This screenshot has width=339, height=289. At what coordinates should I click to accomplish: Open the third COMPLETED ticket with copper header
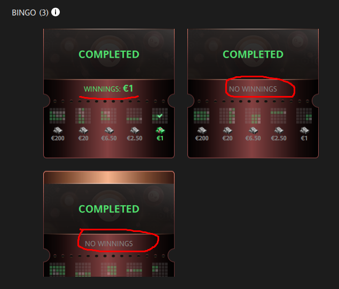[x=109, y=224]
